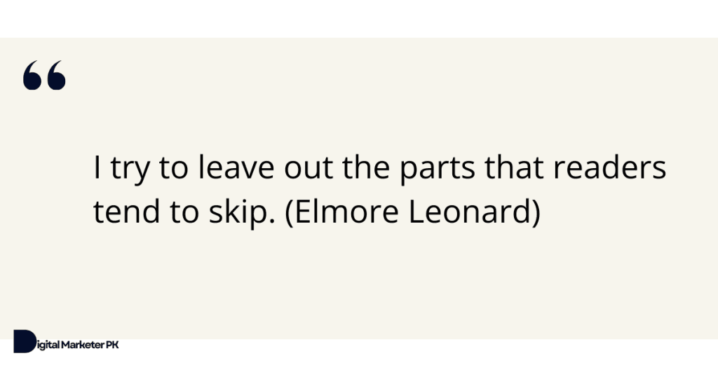Select the word "leave" in the quote
This screenshot has height=377, width=718.
(x=236, y=167)
